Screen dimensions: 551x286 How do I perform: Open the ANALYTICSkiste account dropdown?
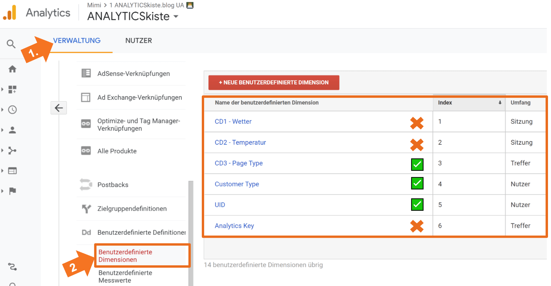(x=176, y=16)
